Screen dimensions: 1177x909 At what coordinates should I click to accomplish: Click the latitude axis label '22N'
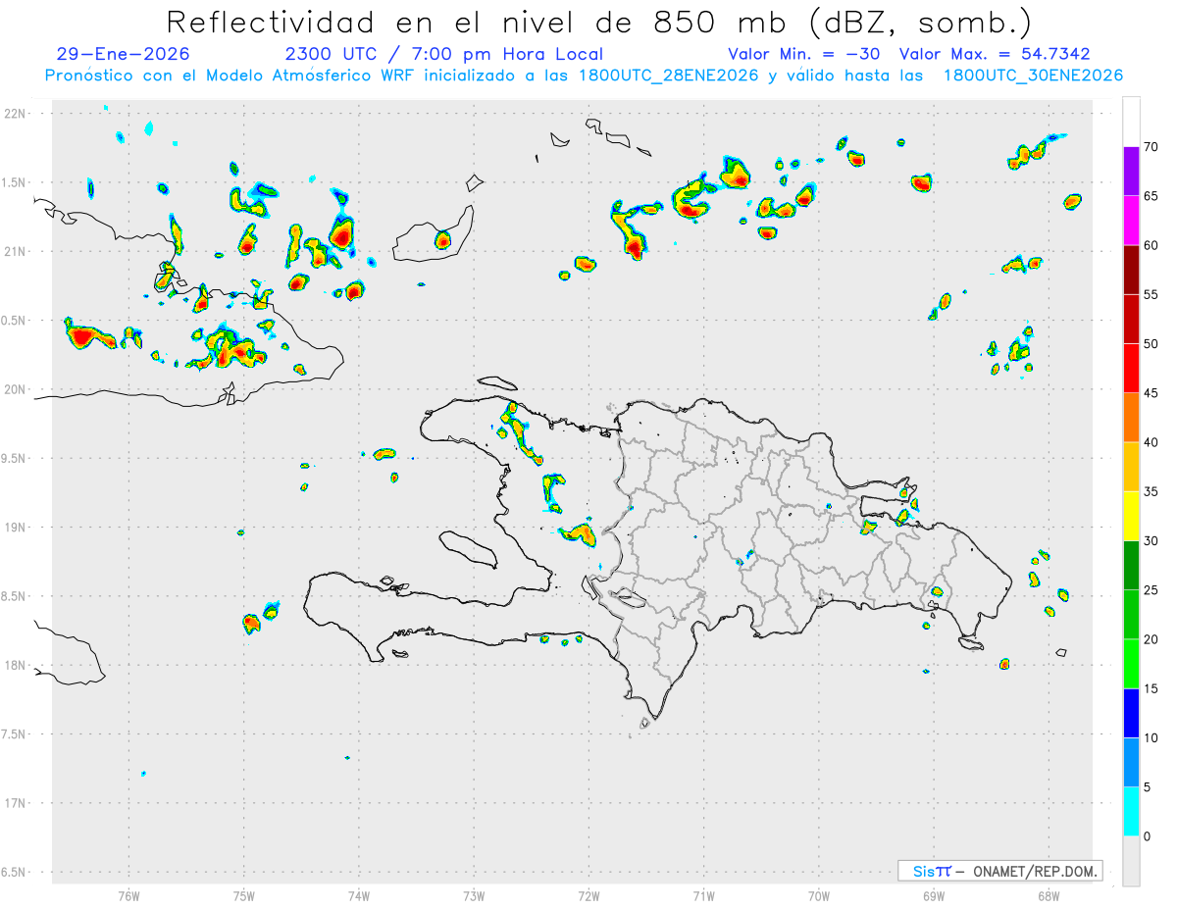click(17, 114)
